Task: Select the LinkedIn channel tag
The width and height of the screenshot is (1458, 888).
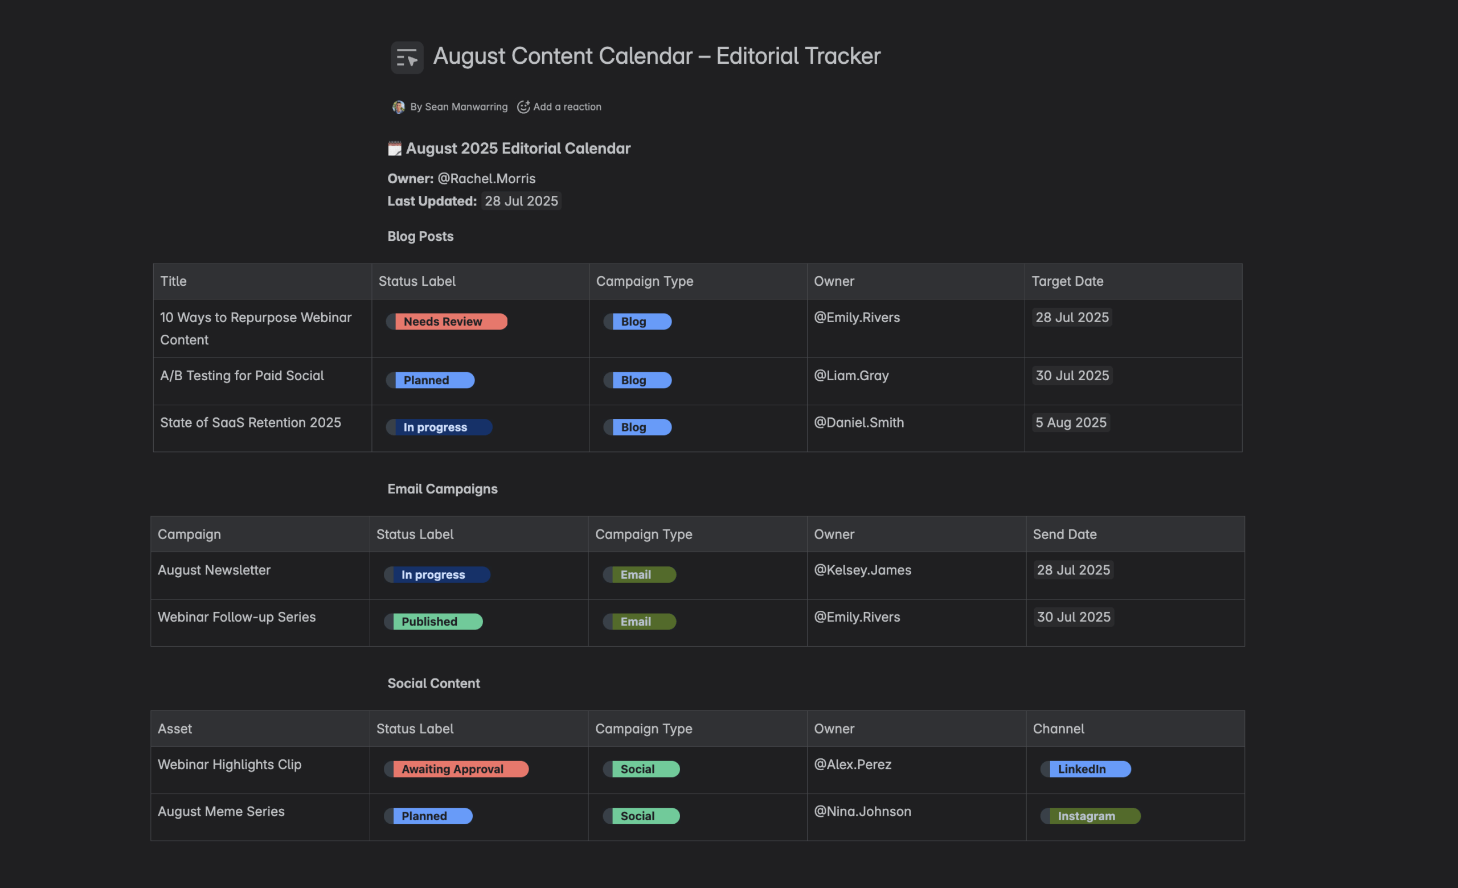Action: click(1086, 769)
